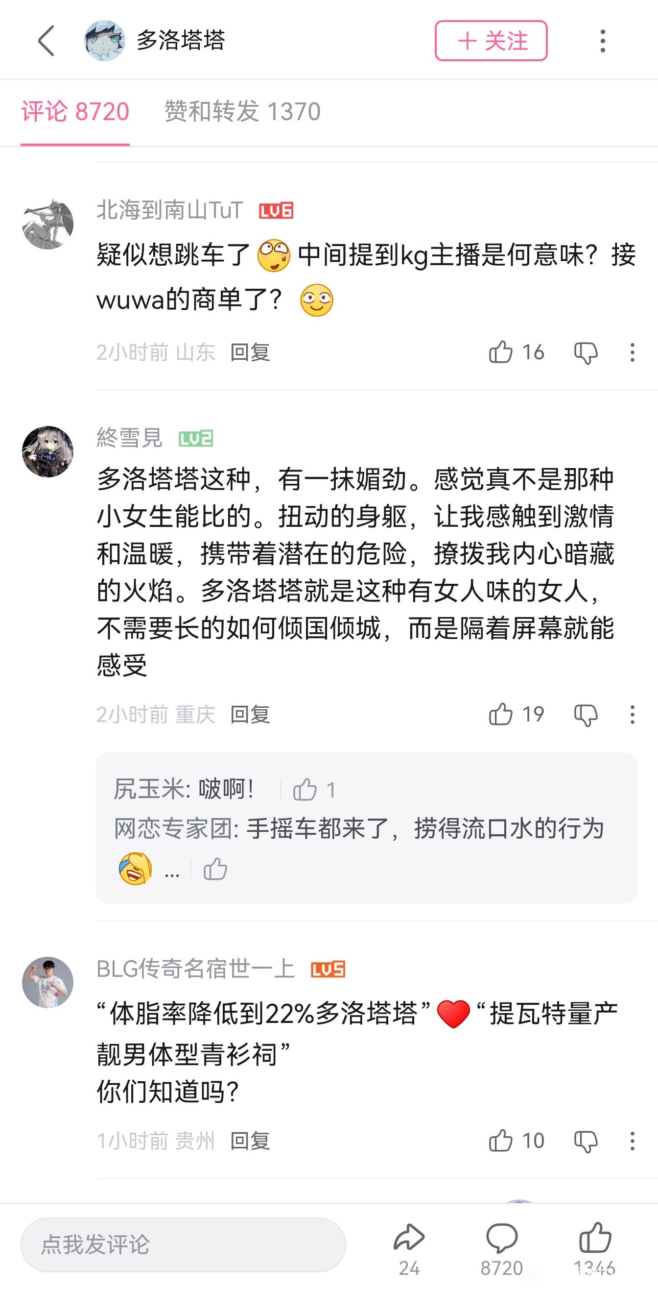Dislike 北海到南山TuT's comment
This screenshot has width=658, height=1293.
[585, 353]
